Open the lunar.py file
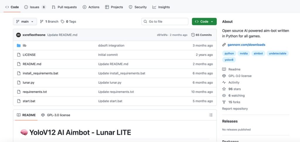300x142 pixels. click(28, 83)
